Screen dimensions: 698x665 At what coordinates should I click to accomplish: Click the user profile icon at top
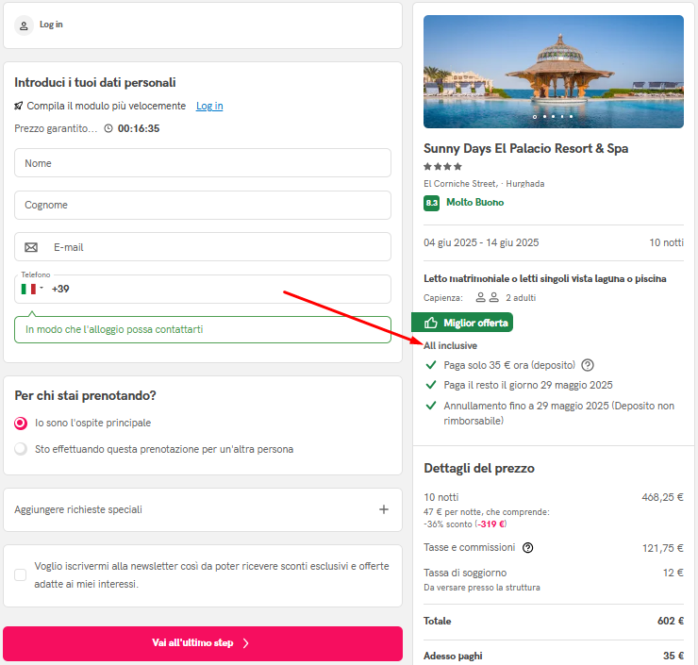pyautogui.click(x=24, y=25)
